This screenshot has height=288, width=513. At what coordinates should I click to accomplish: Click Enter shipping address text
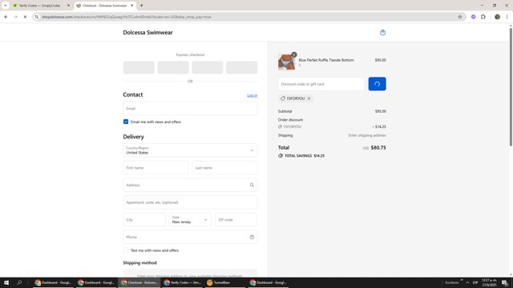pyautogui.click(x=367, y=135)
